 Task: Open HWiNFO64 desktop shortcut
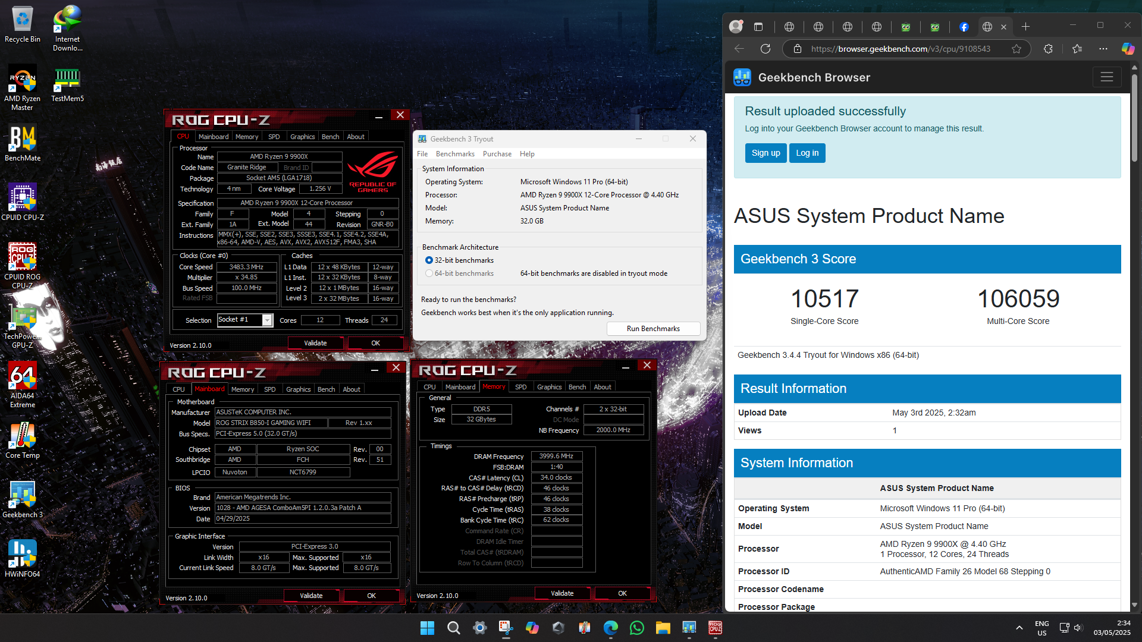pyautogui.click(x=23, y=559)
